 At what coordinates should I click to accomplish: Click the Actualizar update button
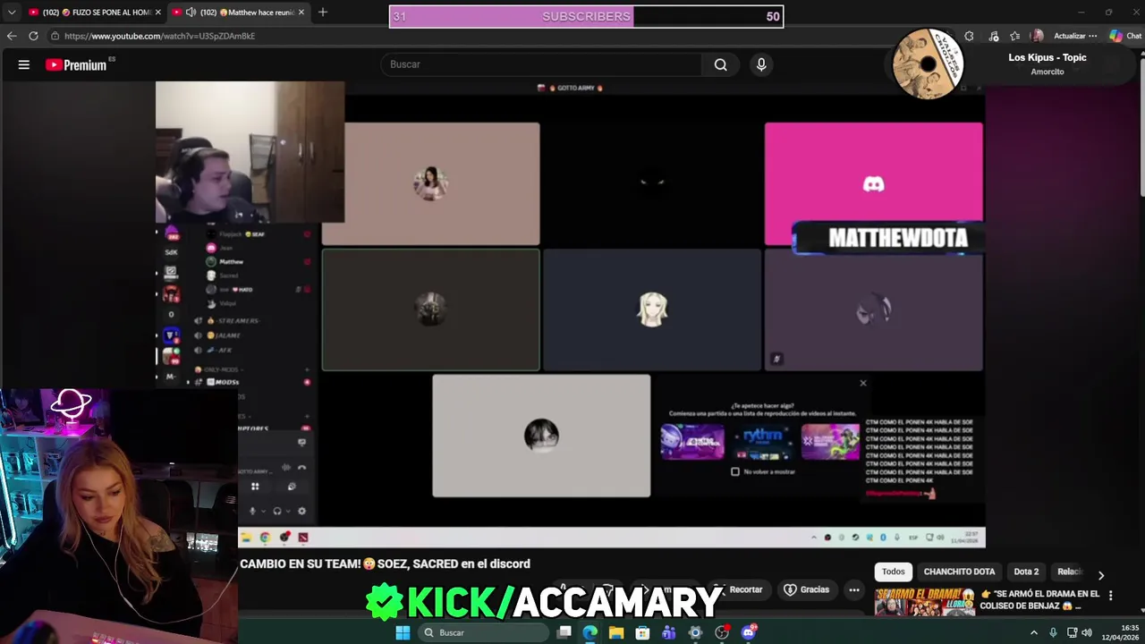tap(1074, 36)
